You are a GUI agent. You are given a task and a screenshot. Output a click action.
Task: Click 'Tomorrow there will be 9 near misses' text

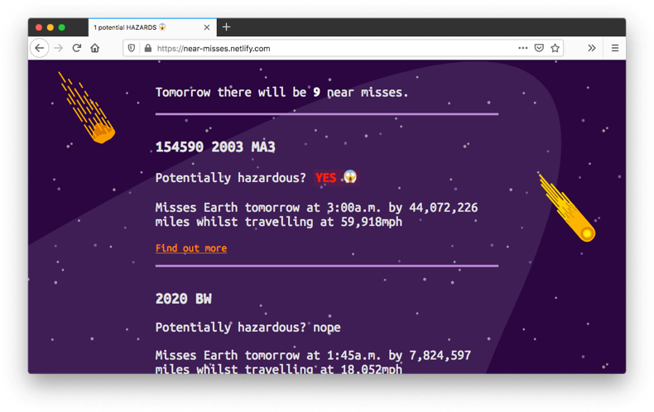tap(282, 92)
